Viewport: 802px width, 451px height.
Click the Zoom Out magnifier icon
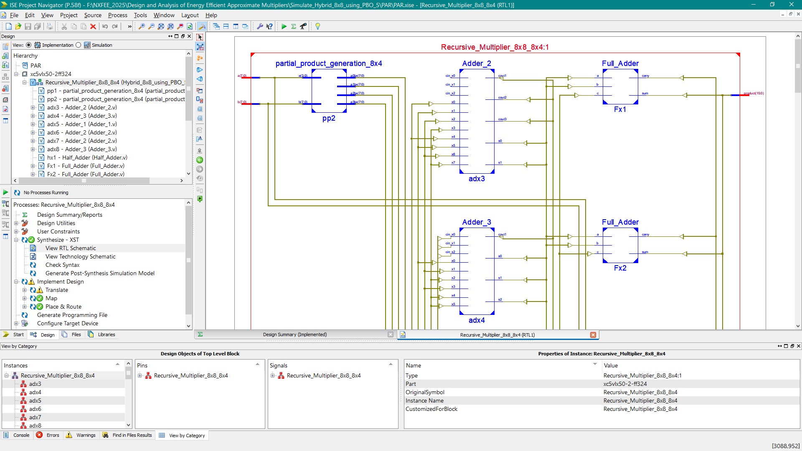pos(151,26)
